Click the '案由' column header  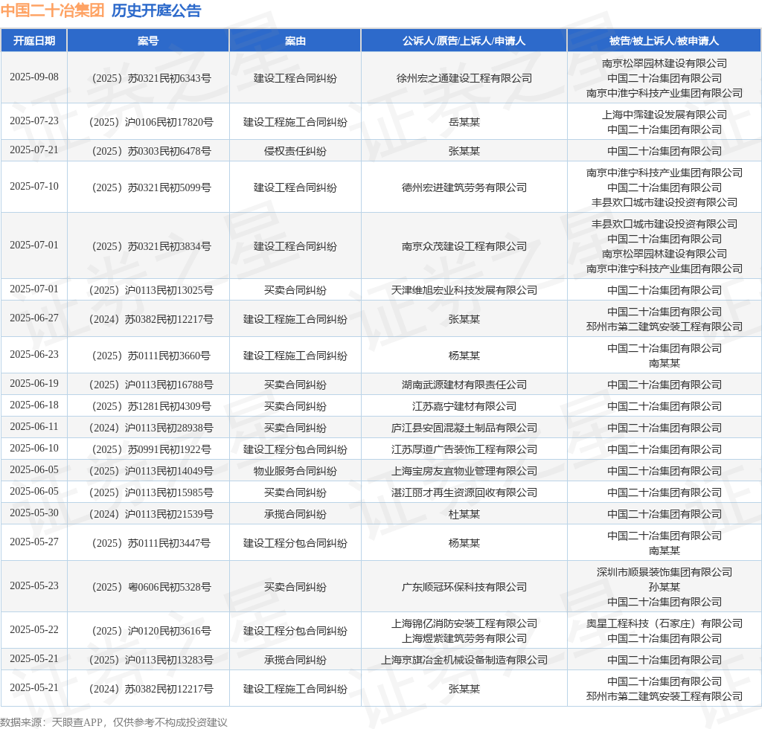point(295,41)
